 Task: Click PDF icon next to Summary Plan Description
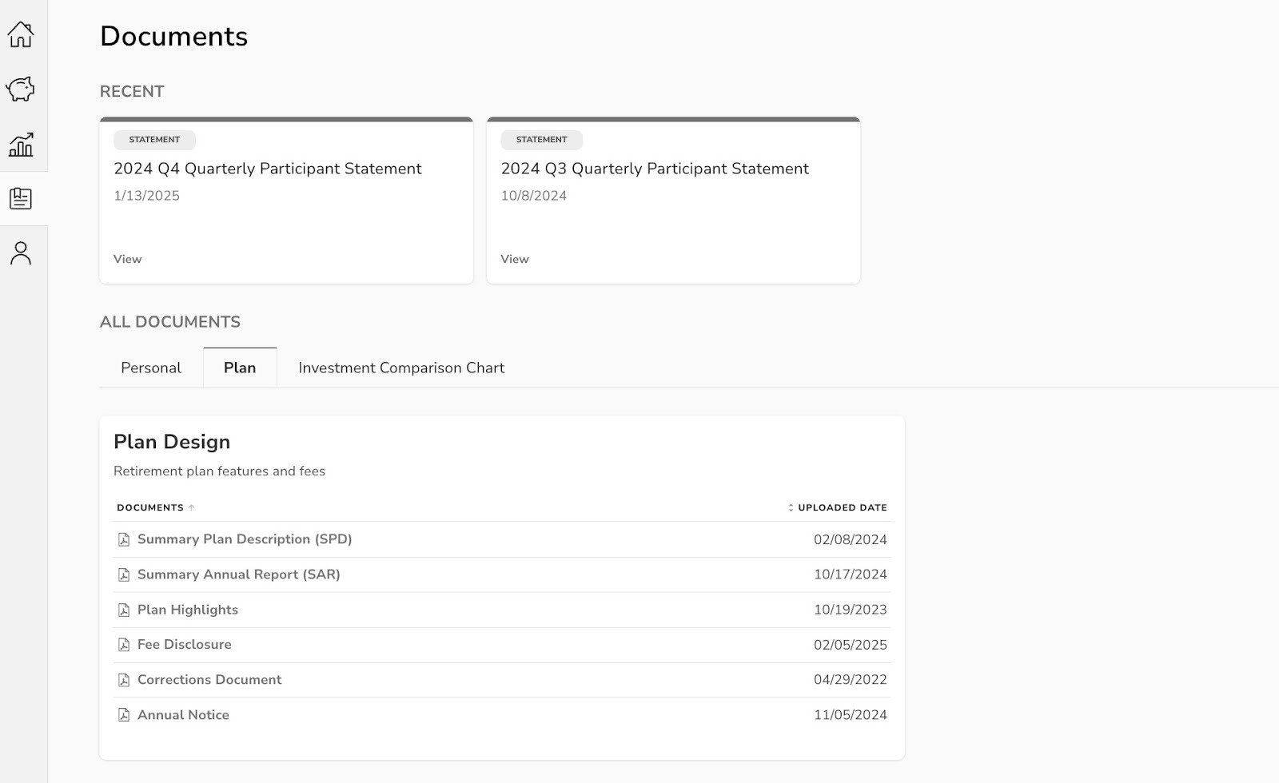coord(124,540)
